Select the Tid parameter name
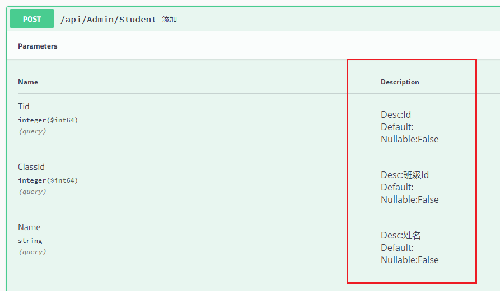Viewport: 500px width, 291px height. coord(24,107)
